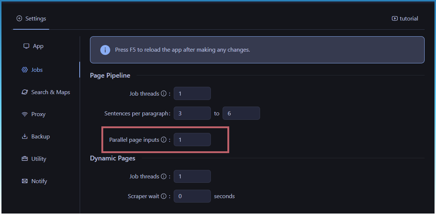Select the Jobs gear icon in sidebar
This screenshot has height=215, width=436.
(25, 70)
